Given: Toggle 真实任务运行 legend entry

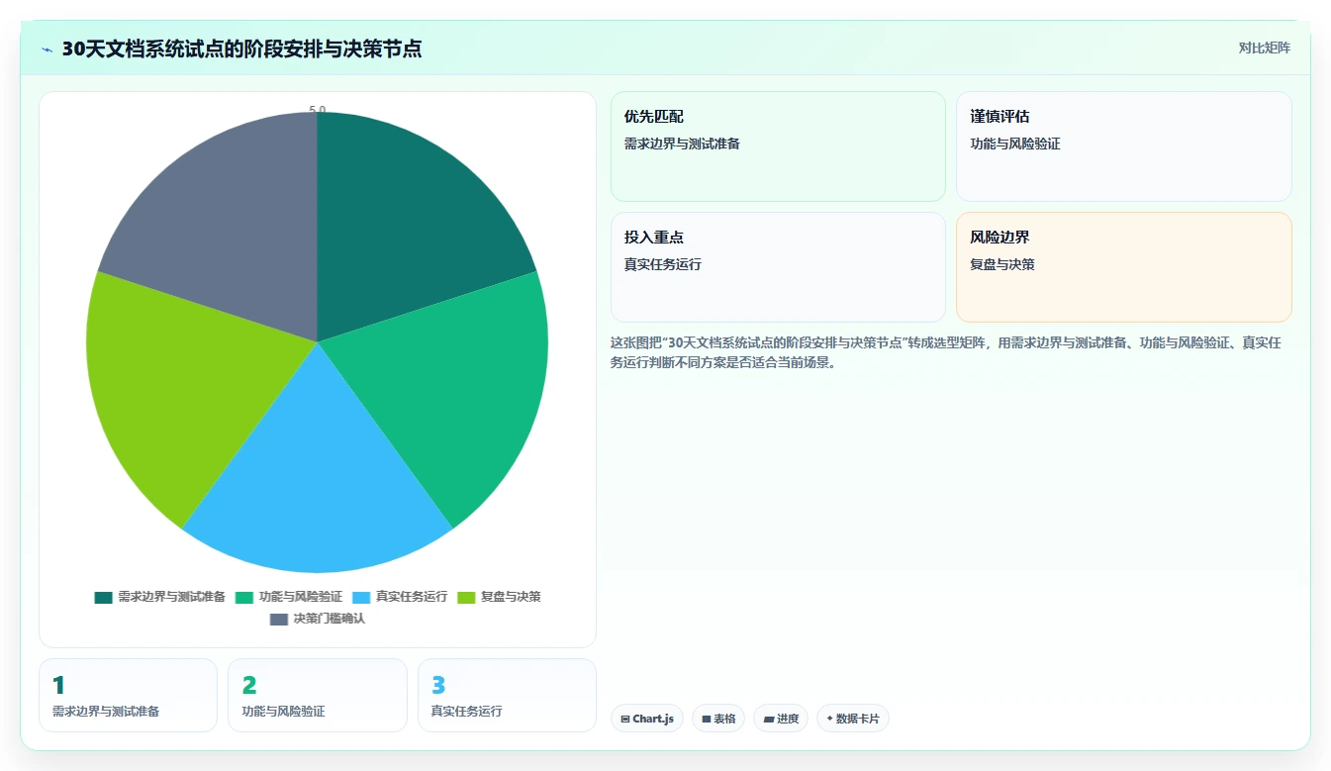Looking at the screenshot, I should tap(400, 597).
